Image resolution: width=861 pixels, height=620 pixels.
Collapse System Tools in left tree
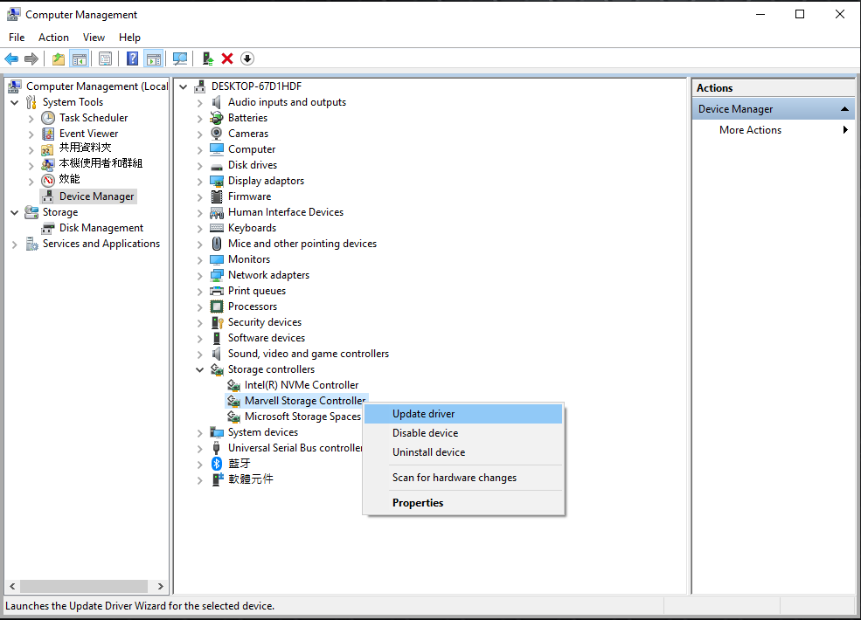coord(14,102)
